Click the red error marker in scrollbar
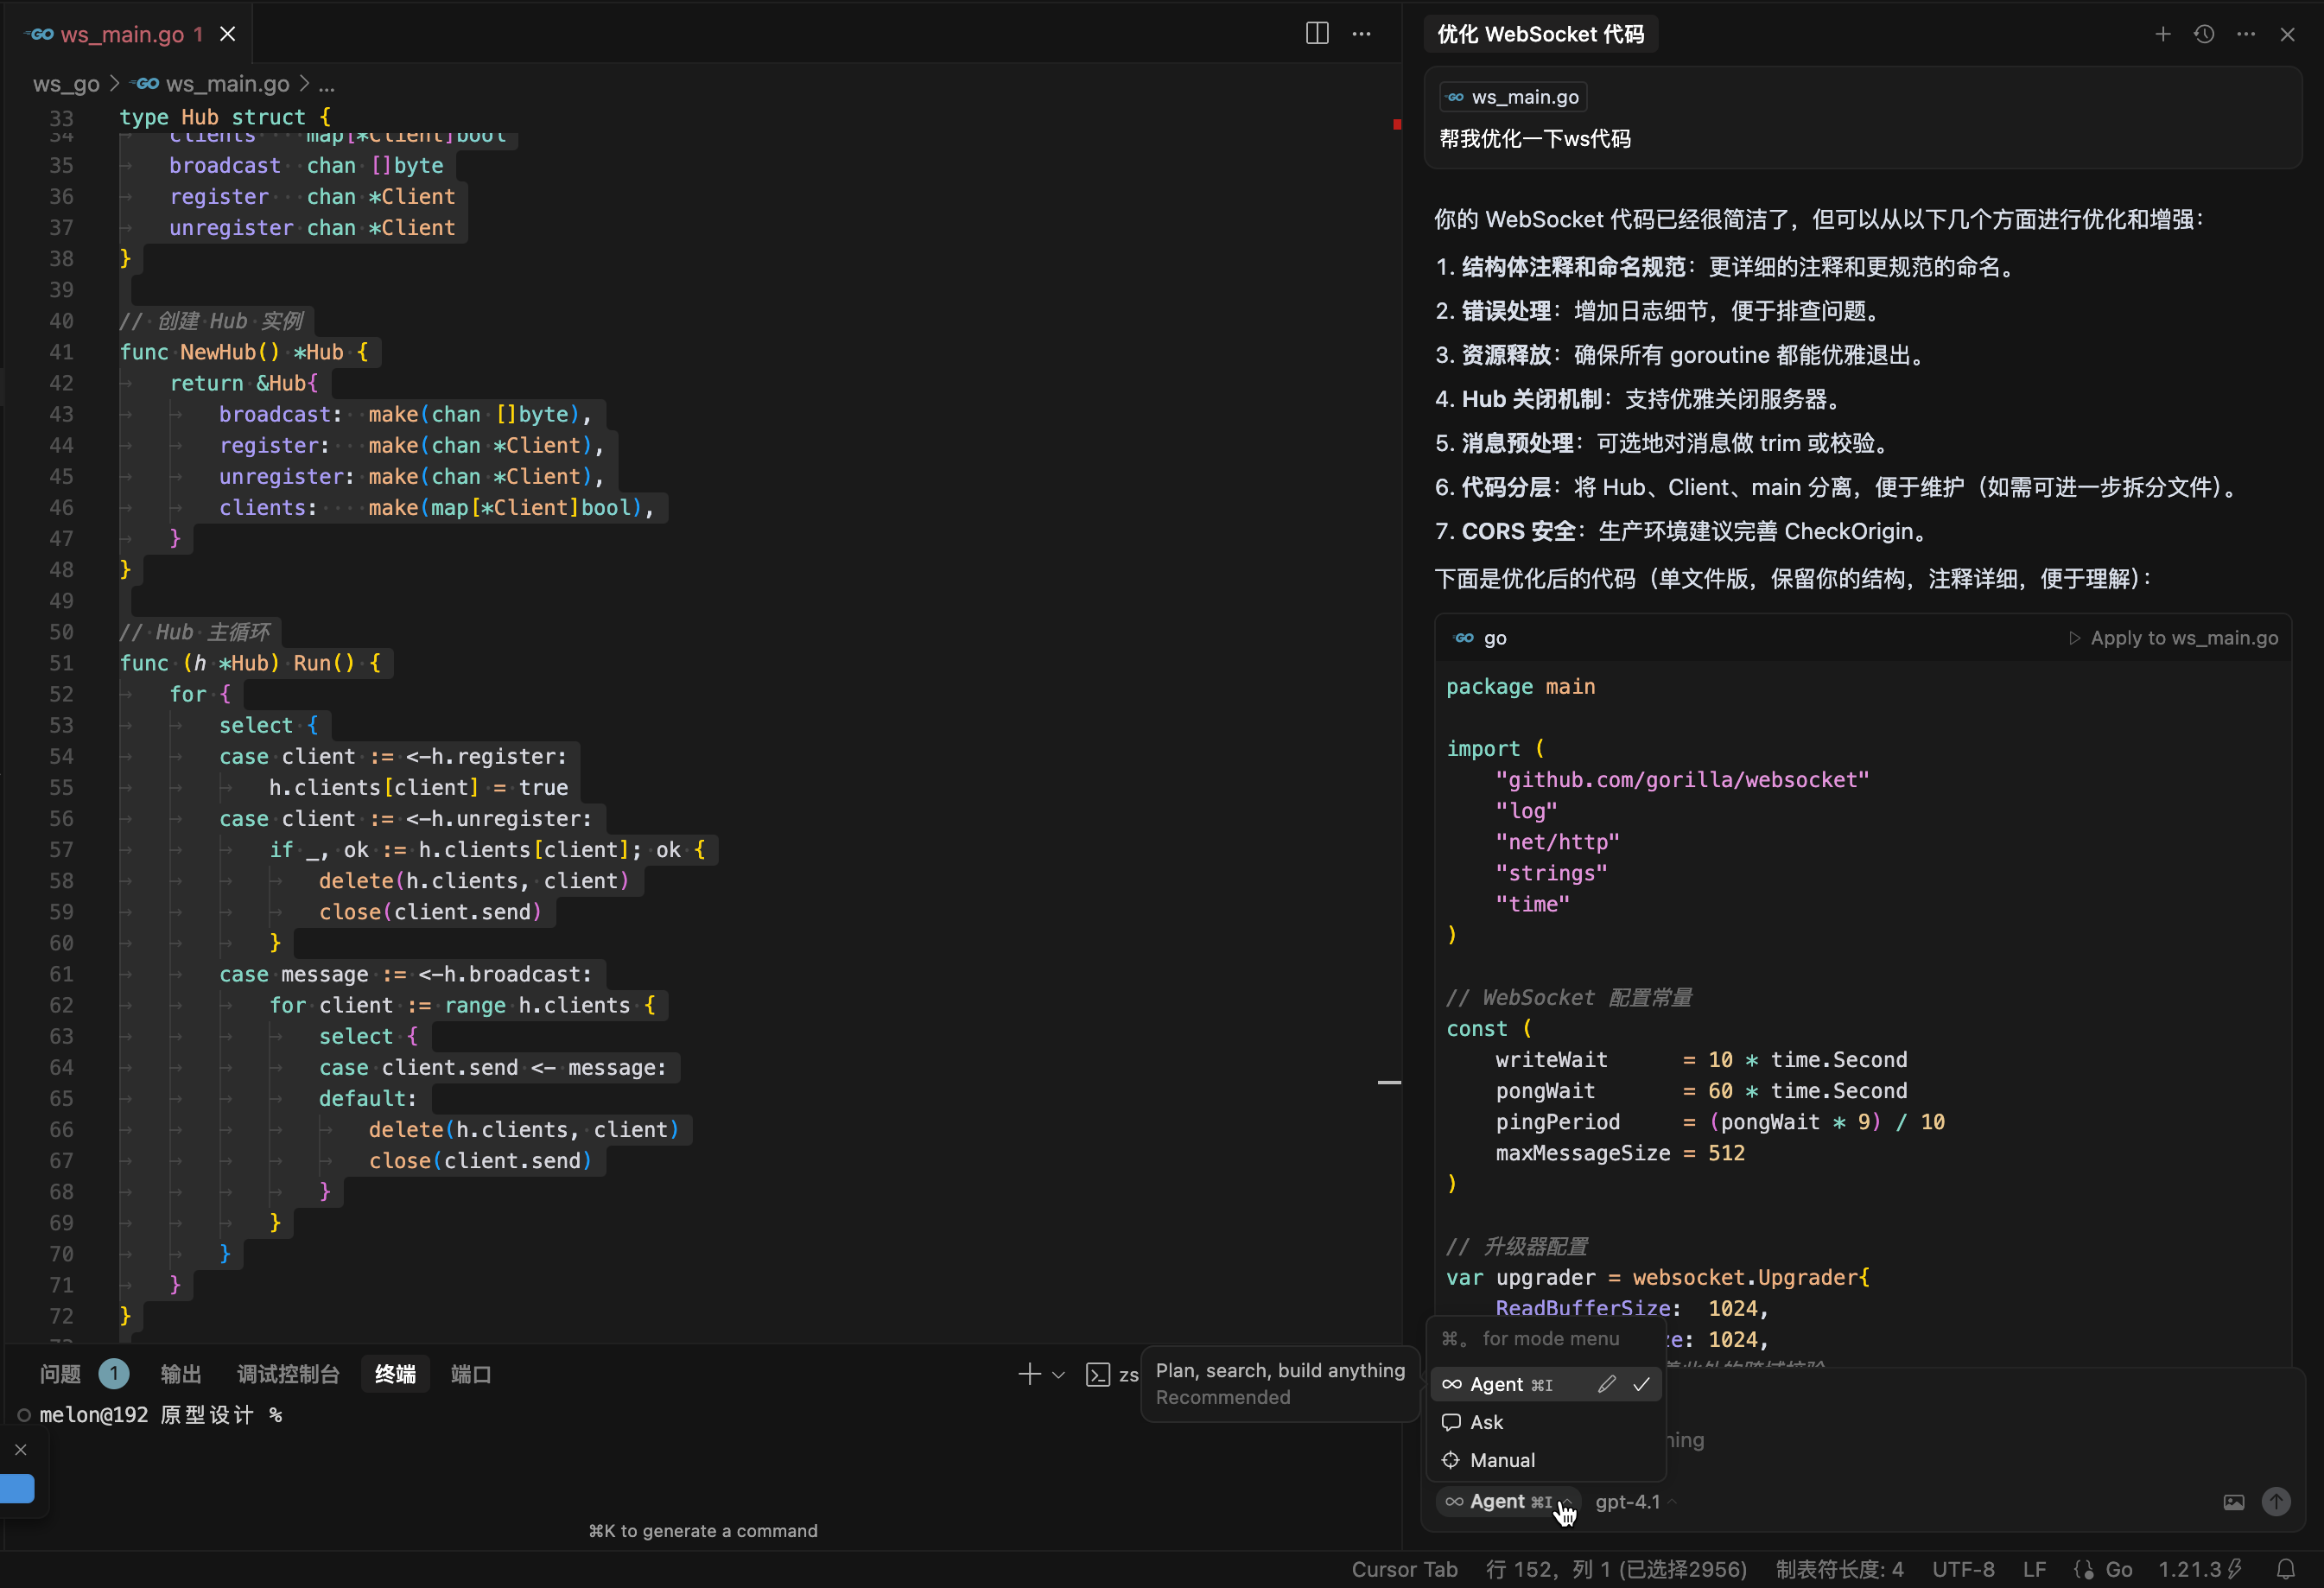 [x=1396, y=124]
